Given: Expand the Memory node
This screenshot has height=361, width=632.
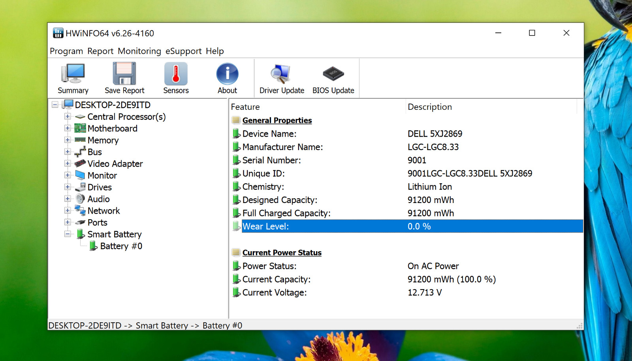Looking at the screenshot, I should point(68,140).
